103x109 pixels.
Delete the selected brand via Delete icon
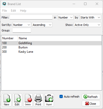(x=28, y=100)
